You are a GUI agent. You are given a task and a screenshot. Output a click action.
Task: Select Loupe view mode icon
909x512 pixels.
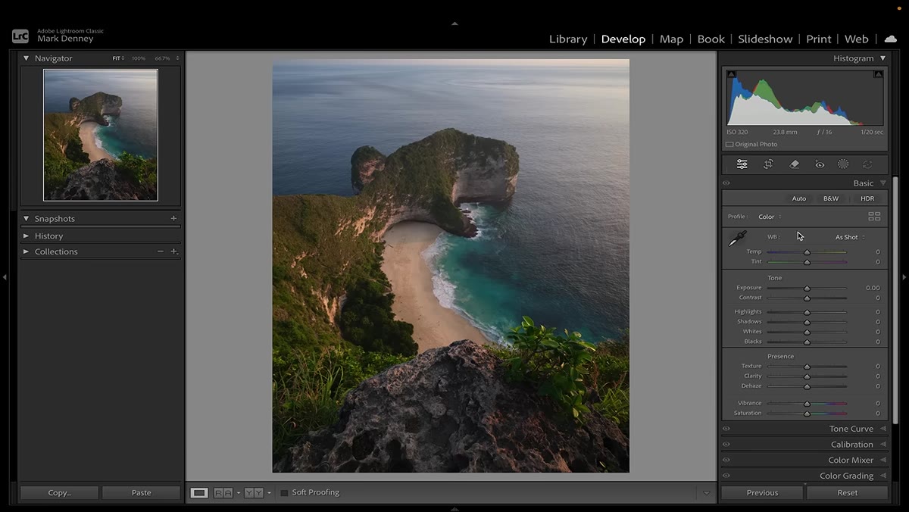(x=199, y=493)
